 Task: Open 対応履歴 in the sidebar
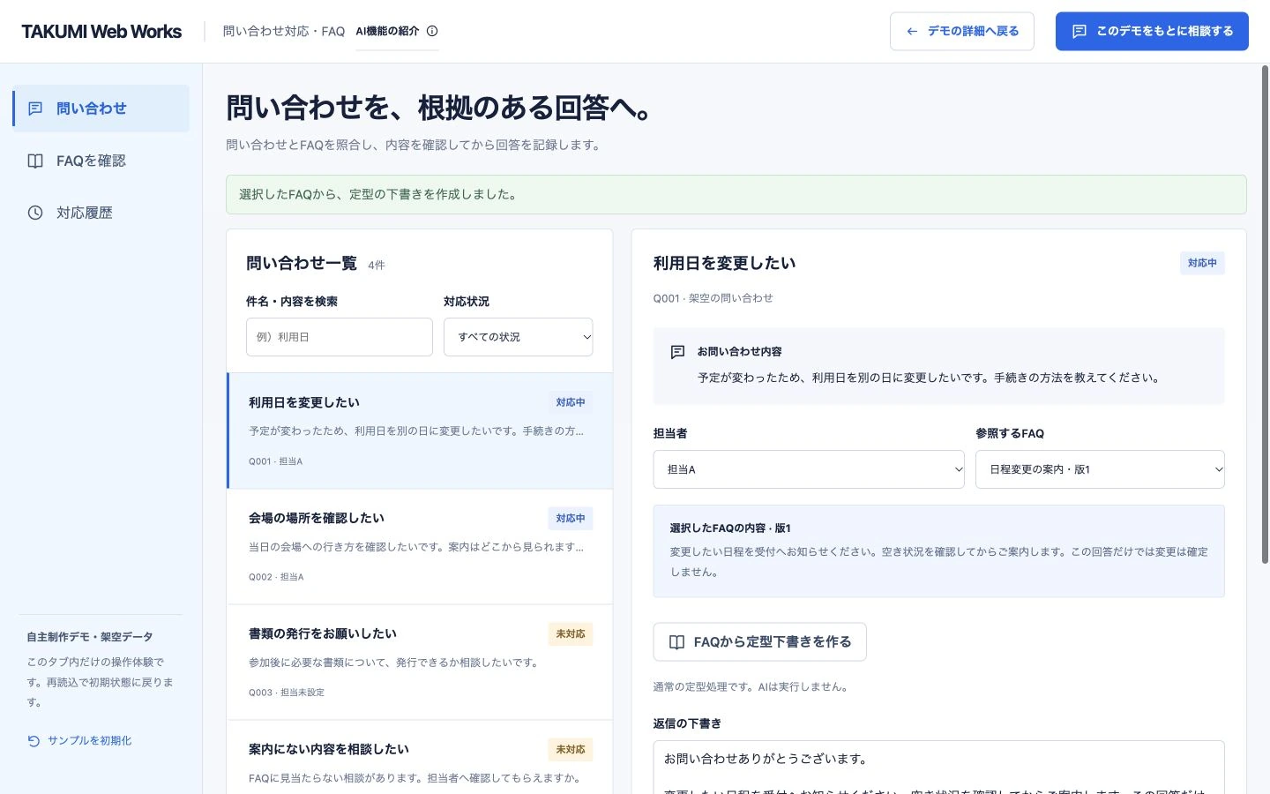pyautogui.click(x=101, y=213)
